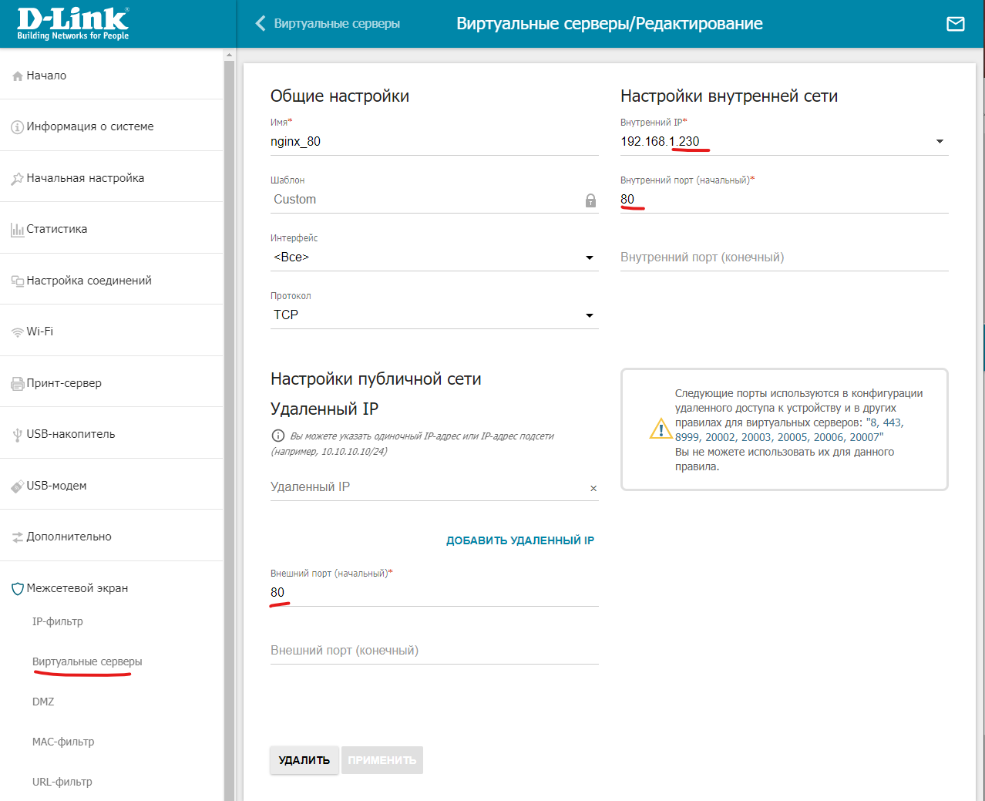Click the back chevron to Виртуальные серверы
Image resolution: width=985 pixels, height=801 pixels.
[261, 24]
